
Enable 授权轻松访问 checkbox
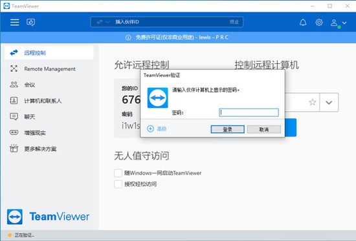[118, 184]
